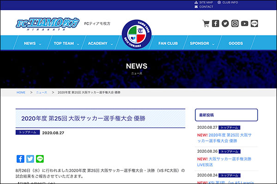Screen dimensions: 277x184
Task: Click the SITE MAP link
Action: tap(203, 2)
